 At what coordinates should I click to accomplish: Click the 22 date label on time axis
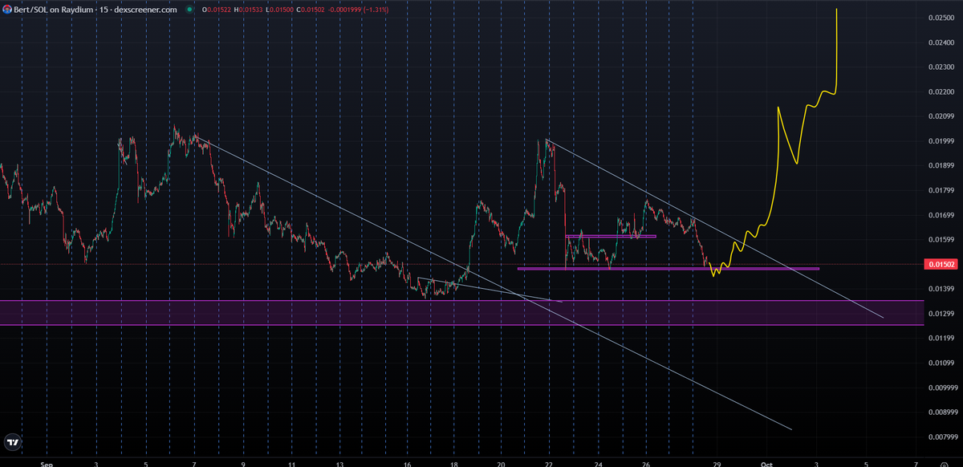pyautogui.click(x=548, y=464)
